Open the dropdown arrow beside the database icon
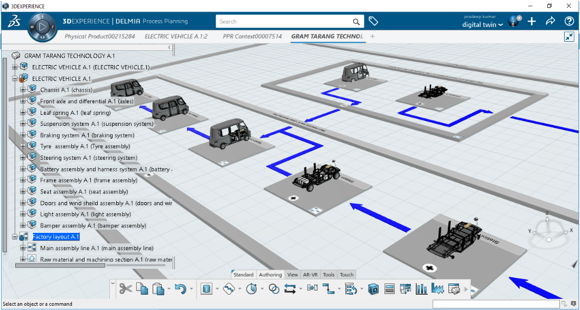Viewport: 580px width, 310px height. tap(217, 288)
